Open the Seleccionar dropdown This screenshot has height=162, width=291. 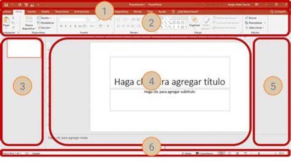[x=255, y=27]
